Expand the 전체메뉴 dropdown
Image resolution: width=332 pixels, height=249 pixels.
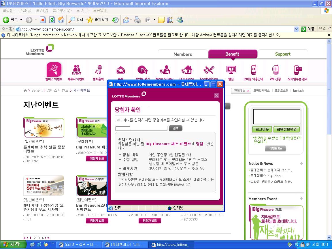[x=241, y=90]
